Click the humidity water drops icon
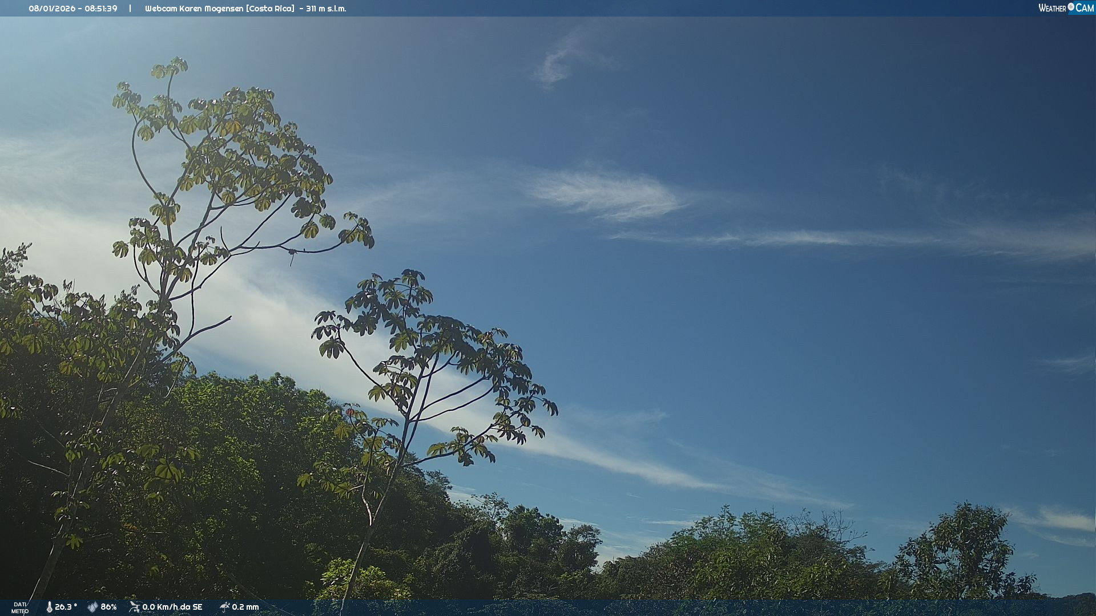This screenshot has height=616, width=1096. click(92, 607)
